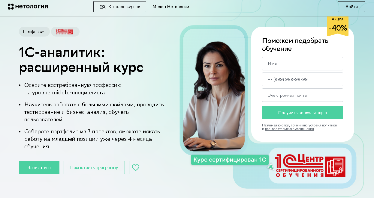Viewport: 374px width, 198px height.
Task: Focus the Имя input field
Action: click(303, 64)
